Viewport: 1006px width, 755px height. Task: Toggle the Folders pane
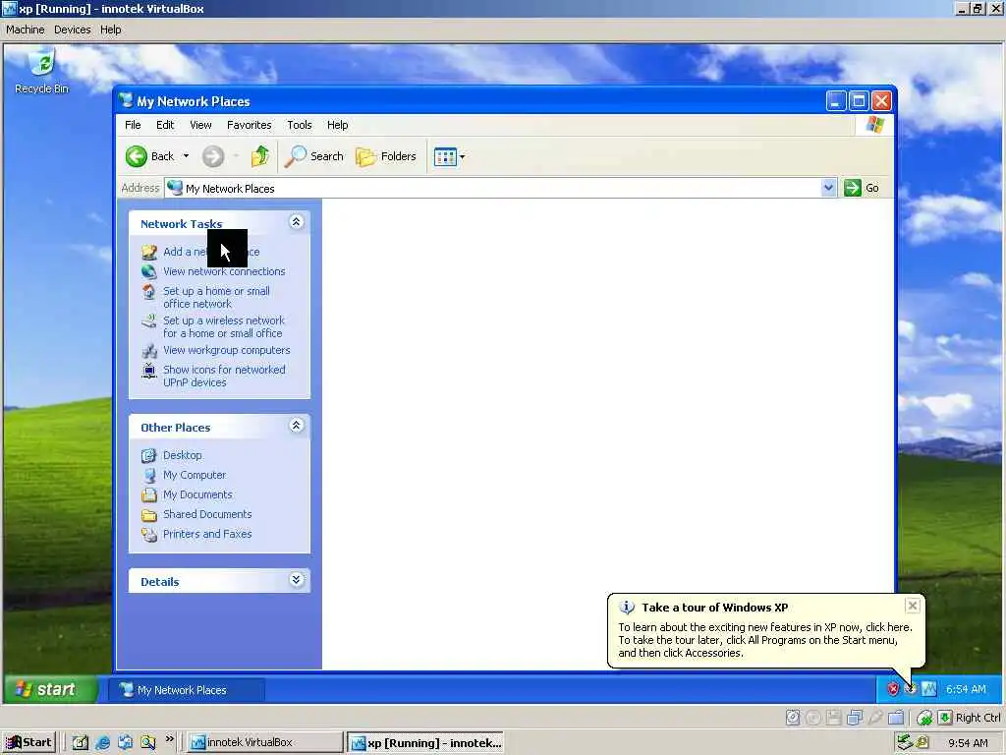click(386, 156)
